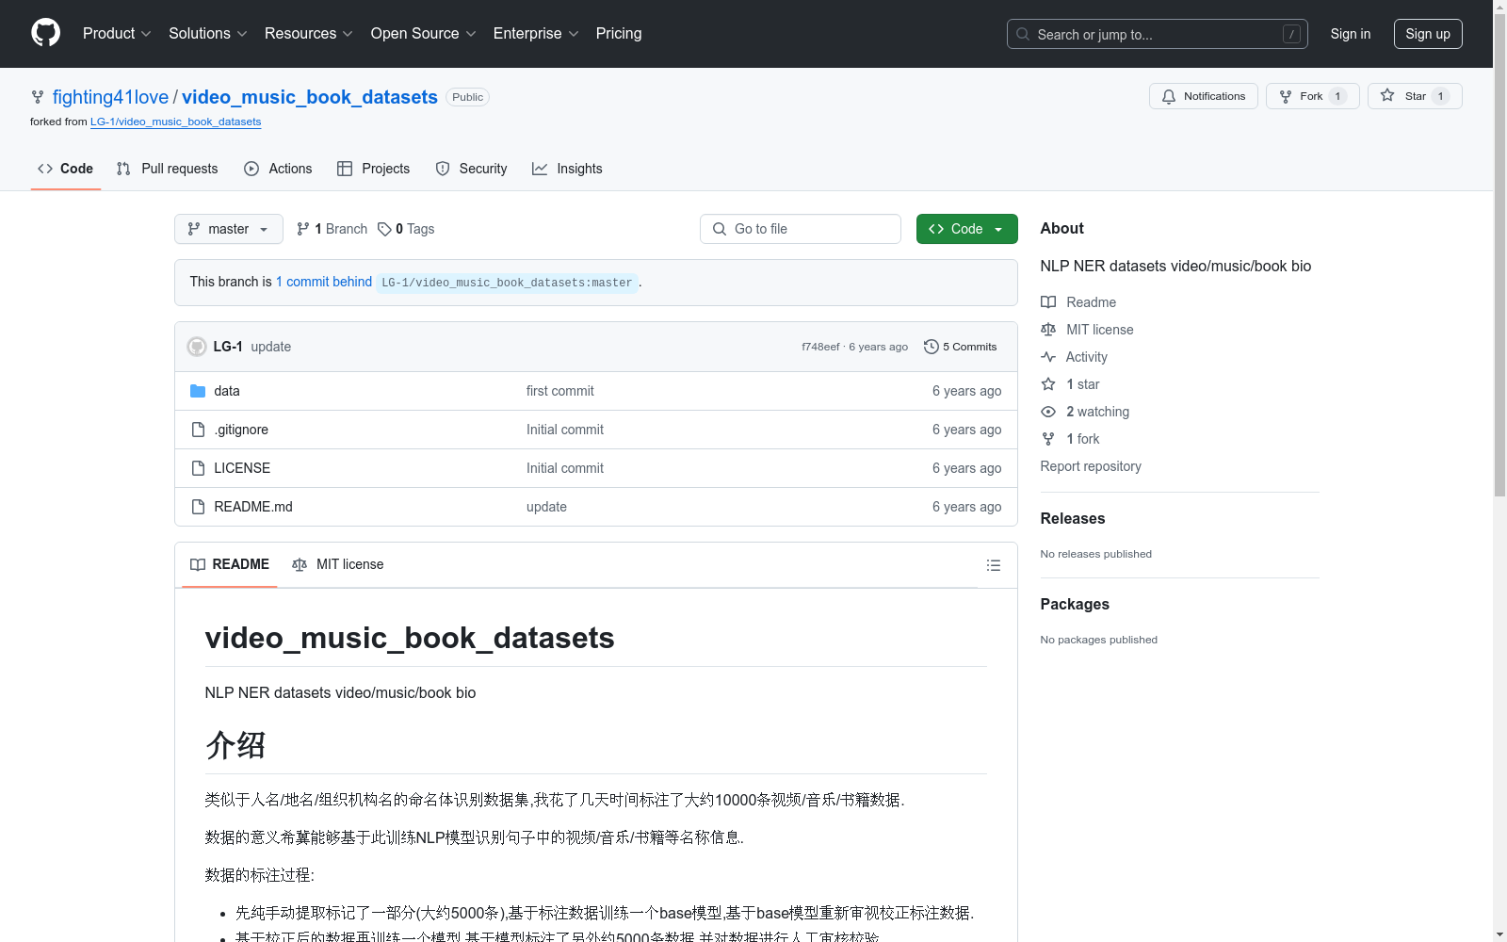
Task: Open the Readme link in About
Action: (1078, 302)
